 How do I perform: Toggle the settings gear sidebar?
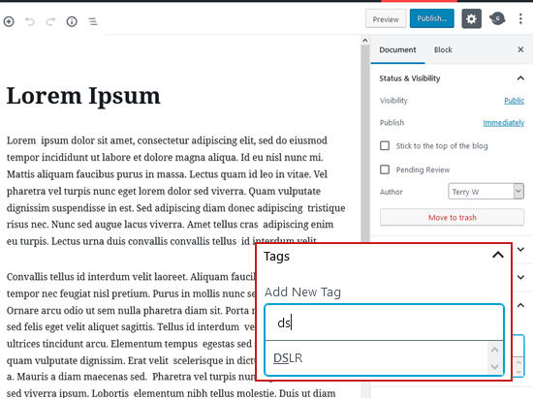pos(471,18)
